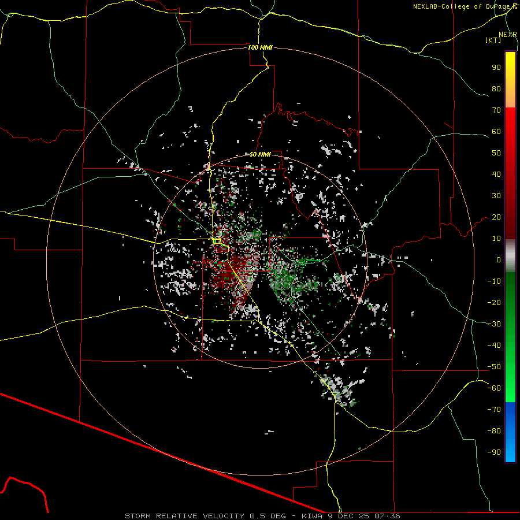Click the -80 value on velocity scale
This screenshot has height=520, width=520.
pyautogui.click(x=494, y=431)
